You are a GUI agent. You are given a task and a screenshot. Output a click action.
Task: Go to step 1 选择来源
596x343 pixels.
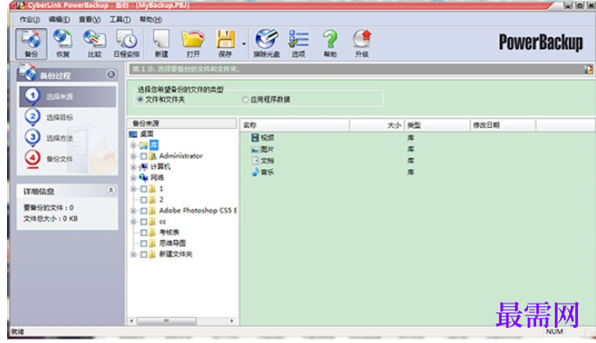(67, 97)
